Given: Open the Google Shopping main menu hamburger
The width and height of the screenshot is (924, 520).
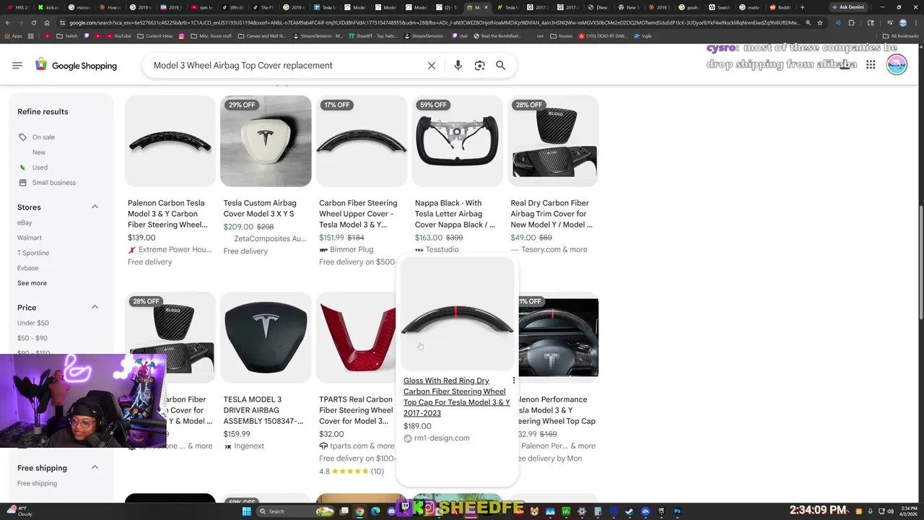Looking at the screenshot, I should tap(17, 65).
